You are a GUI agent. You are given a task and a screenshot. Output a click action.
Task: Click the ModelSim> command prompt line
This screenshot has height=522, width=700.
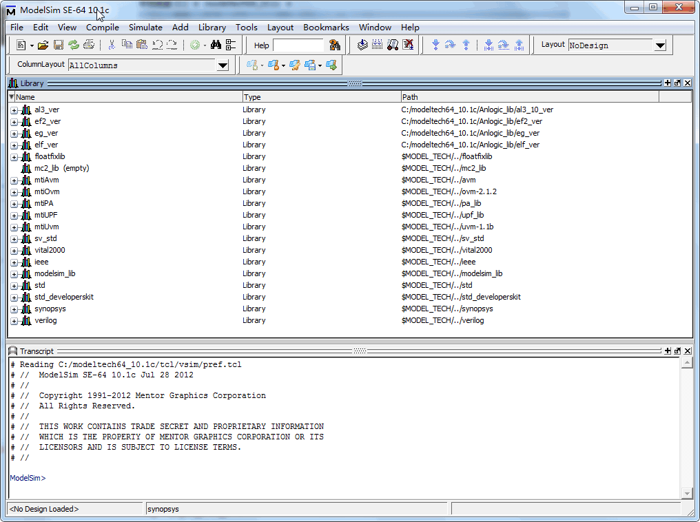28,477
